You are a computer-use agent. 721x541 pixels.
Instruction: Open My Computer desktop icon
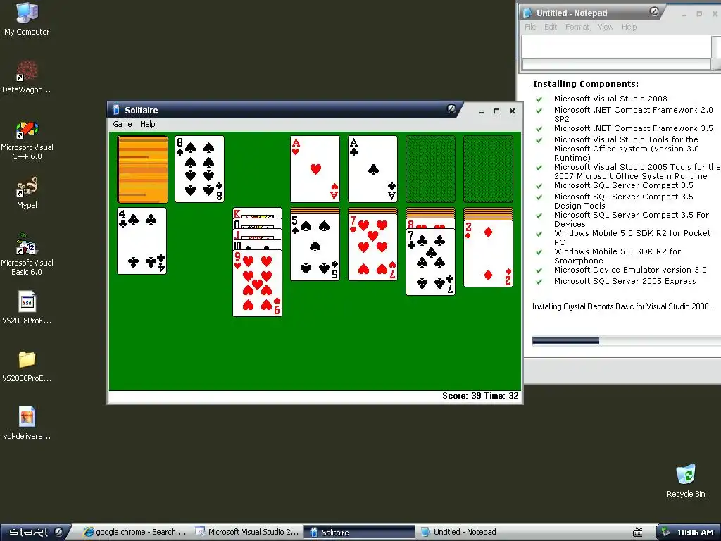(27, 19)
